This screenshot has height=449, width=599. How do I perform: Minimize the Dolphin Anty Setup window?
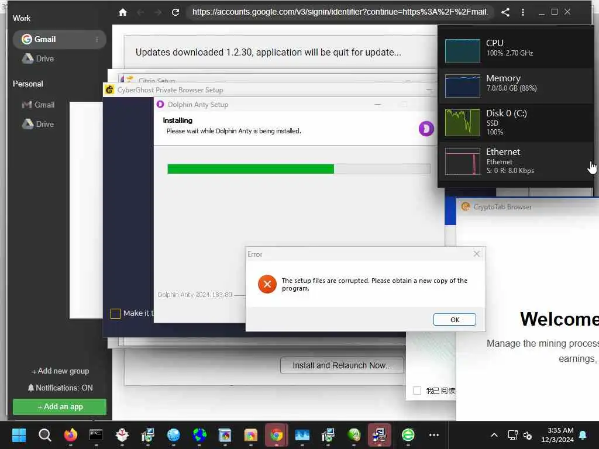tap(377, 105)
